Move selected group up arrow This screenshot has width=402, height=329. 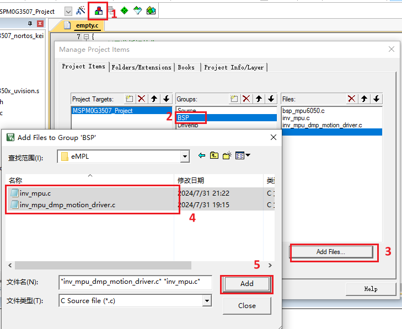tap(259, 99)
